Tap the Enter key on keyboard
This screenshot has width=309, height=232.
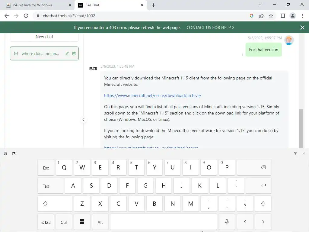click(259, 185)
